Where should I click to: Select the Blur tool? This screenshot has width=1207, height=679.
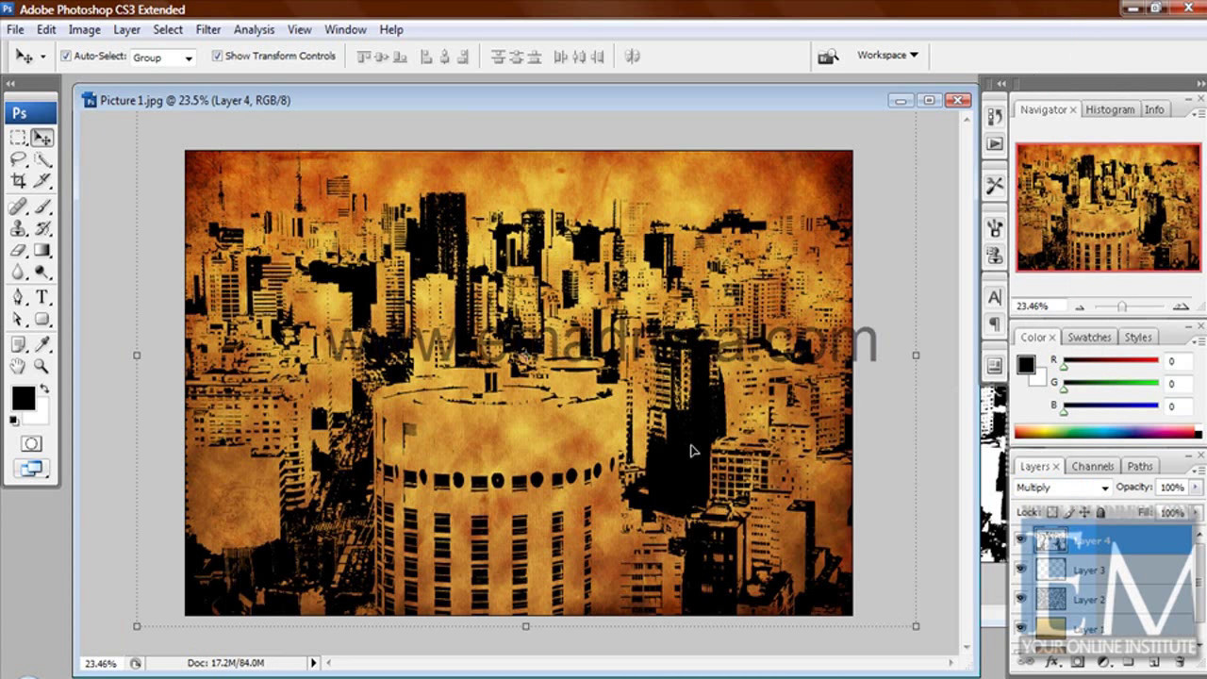tap(18, 273)
